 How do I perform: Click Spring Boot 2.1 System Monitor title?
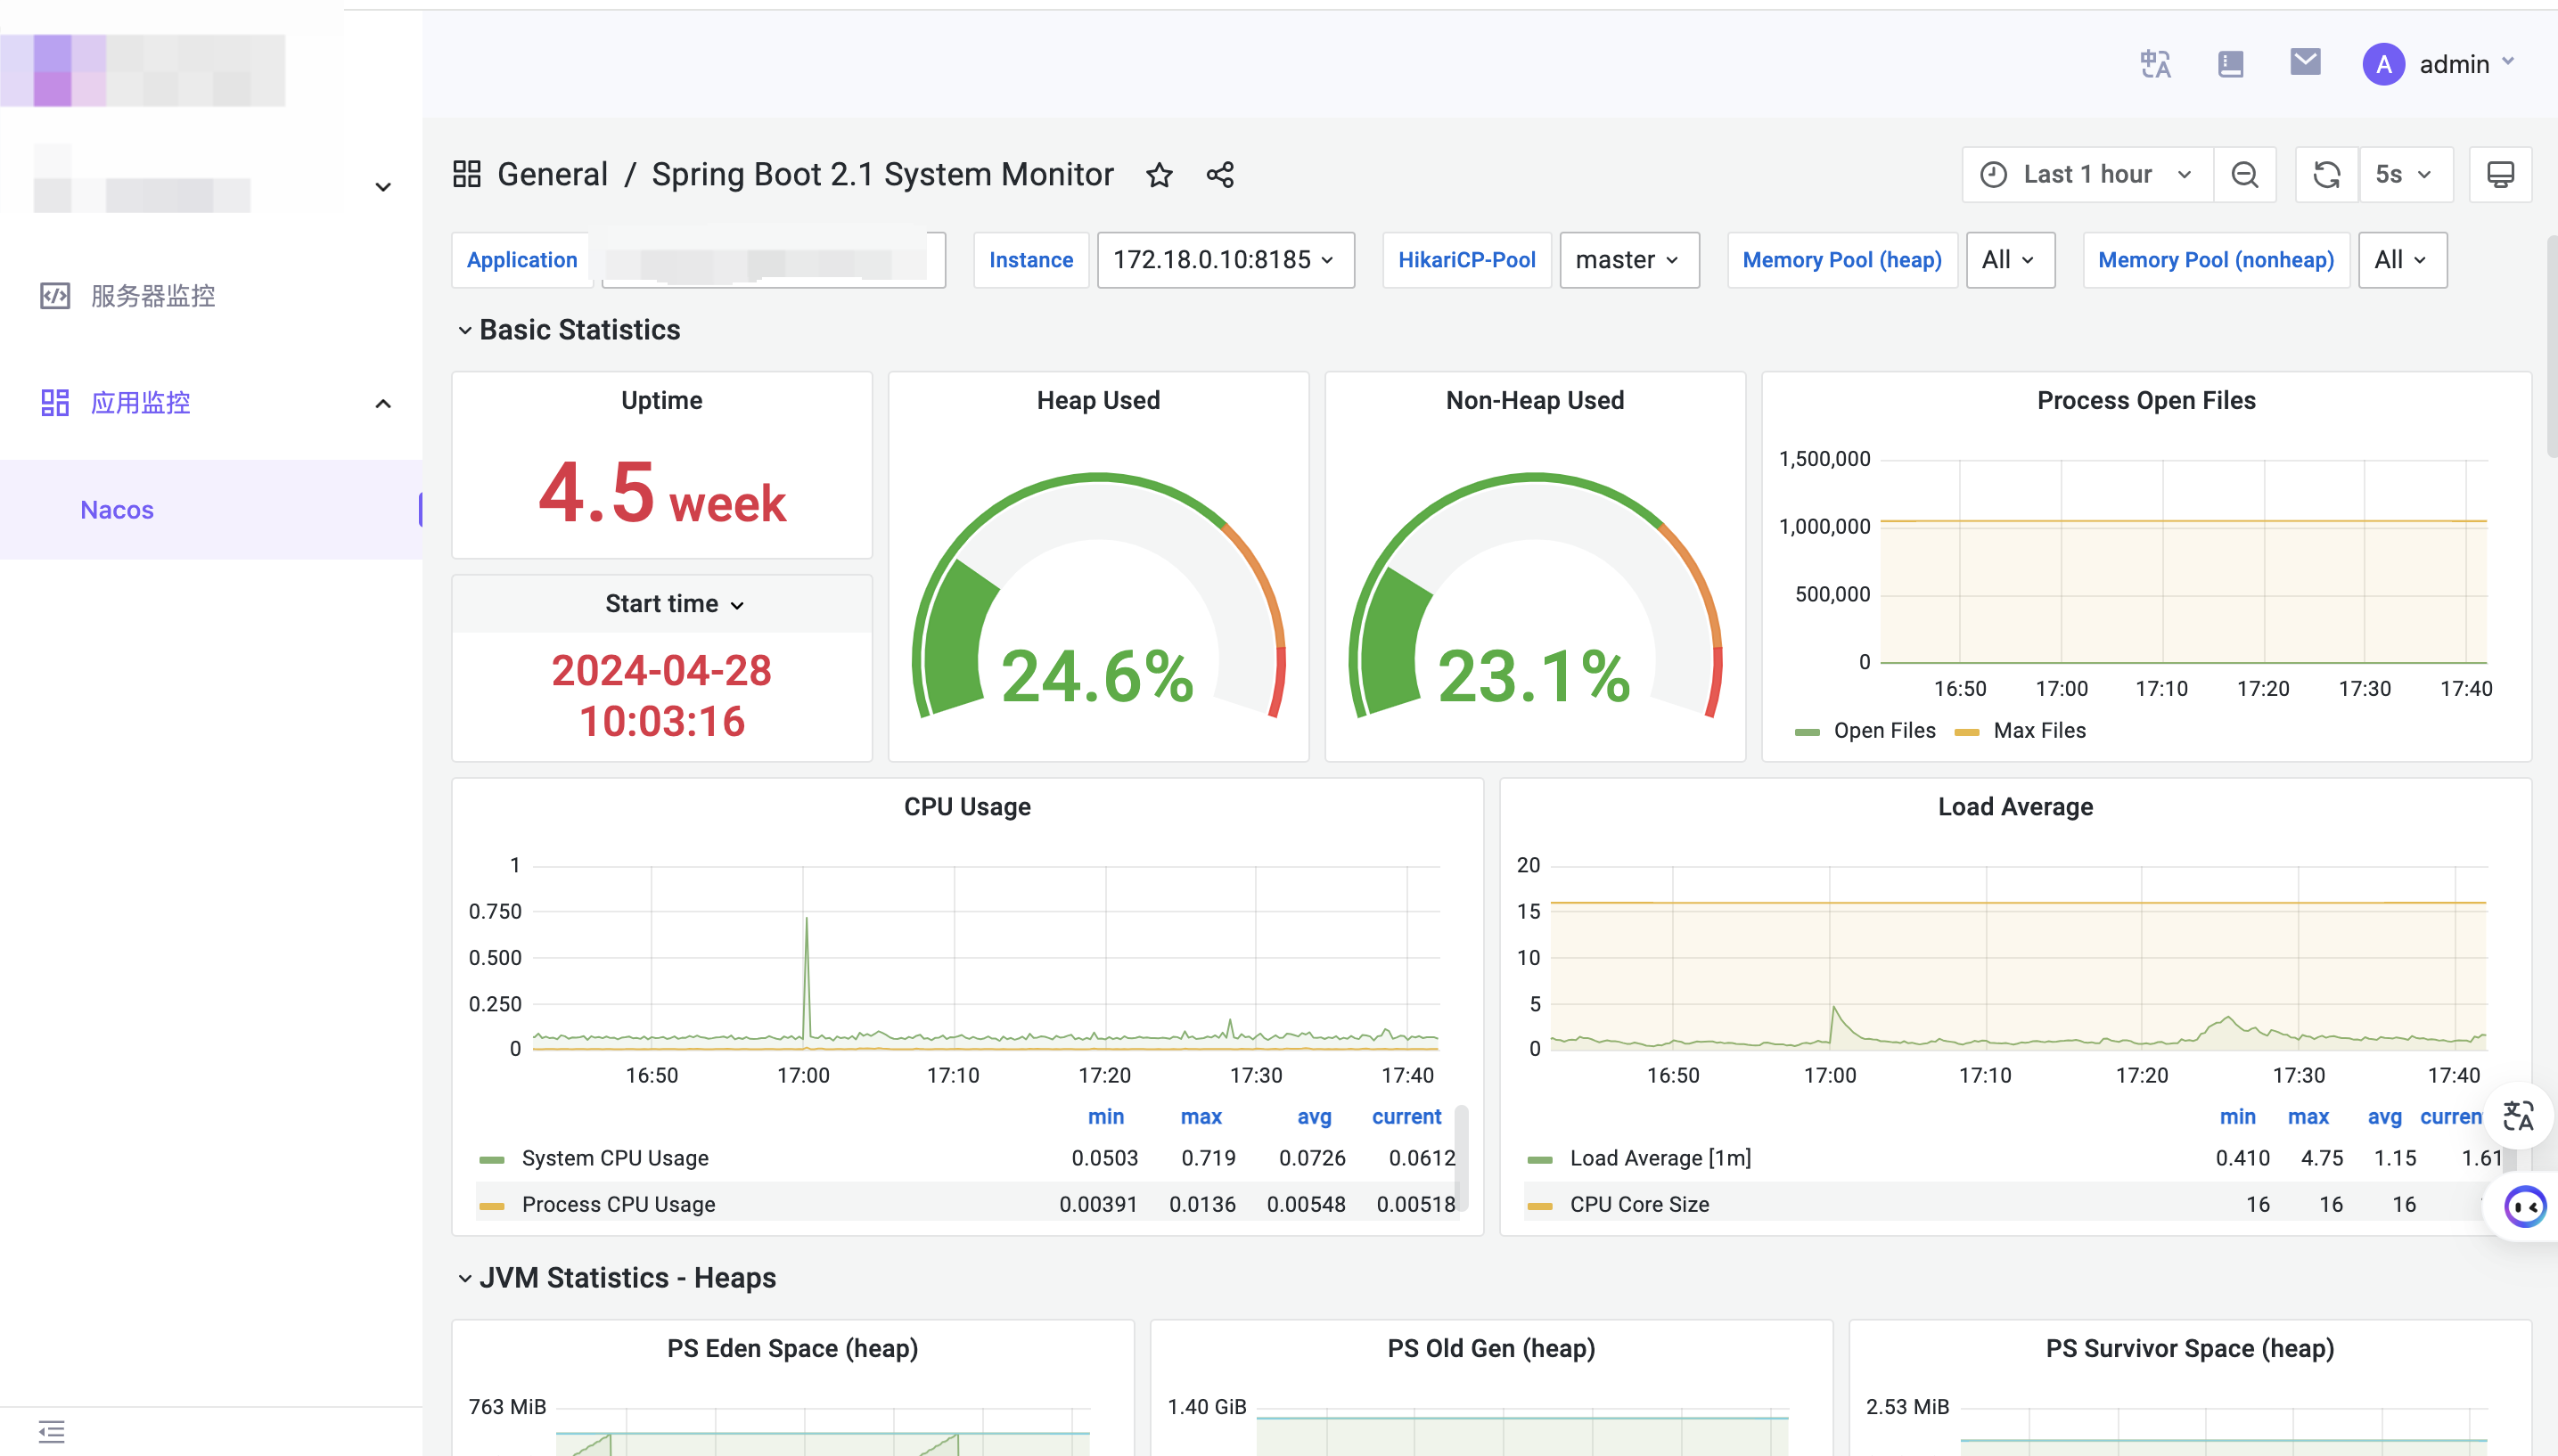[882, 174]
